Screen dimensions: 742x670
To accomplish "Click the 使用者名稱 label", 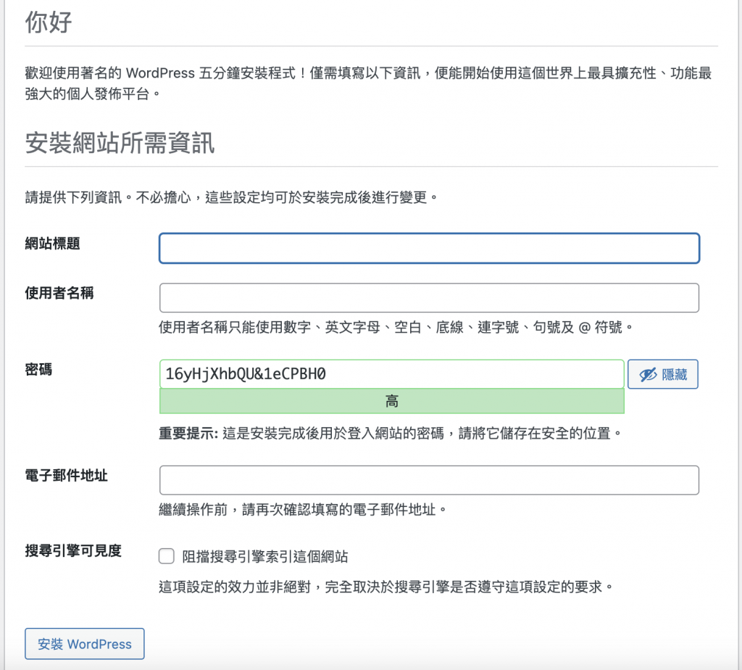I will coord(59,293).
